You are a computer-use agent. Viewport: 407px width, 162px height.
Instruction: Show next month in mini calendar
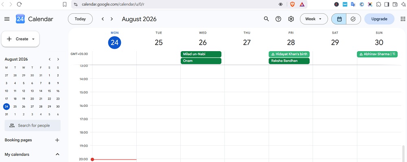click(58, 59)
